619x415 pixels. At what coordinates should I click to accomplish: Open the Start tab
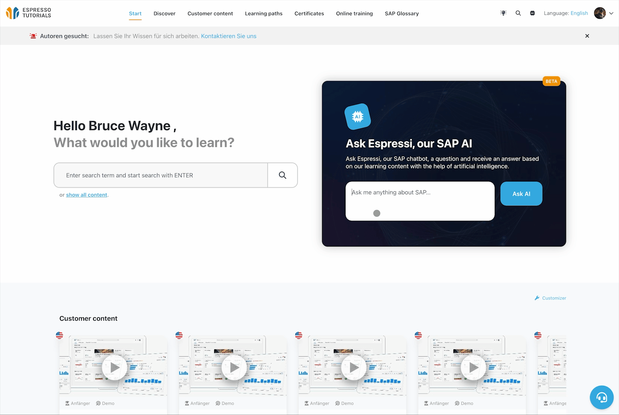pyautogui.click(x=135, y=13)
